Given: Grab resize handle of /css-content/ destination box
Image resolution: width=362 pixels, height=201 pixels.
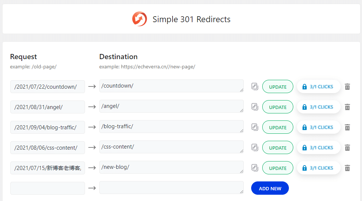Looking at the screenshot, I should tap(242, 151).
